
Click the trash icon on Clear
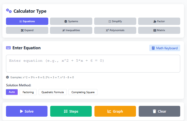(x=154, y=111)
